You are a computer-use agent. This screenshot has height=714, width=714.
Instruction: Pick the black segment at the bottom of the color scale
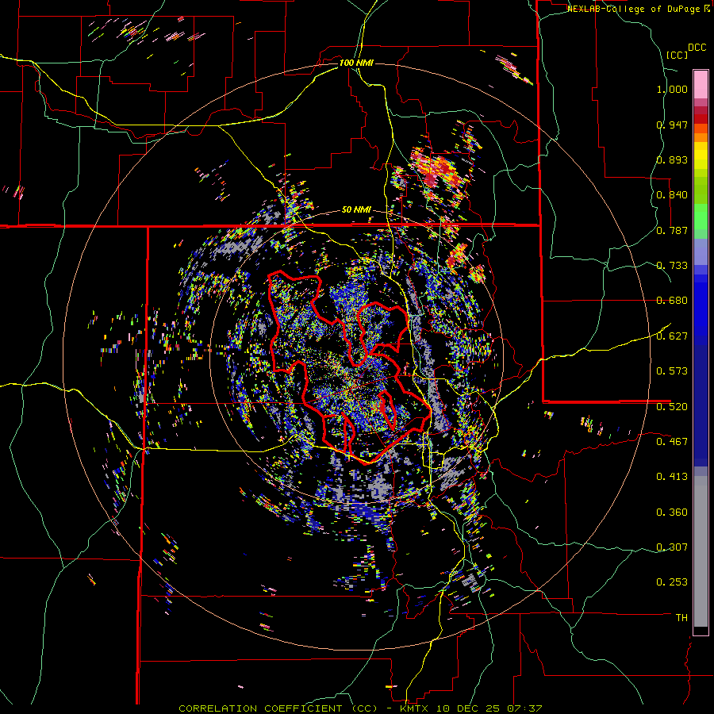[x=701, y=631]
